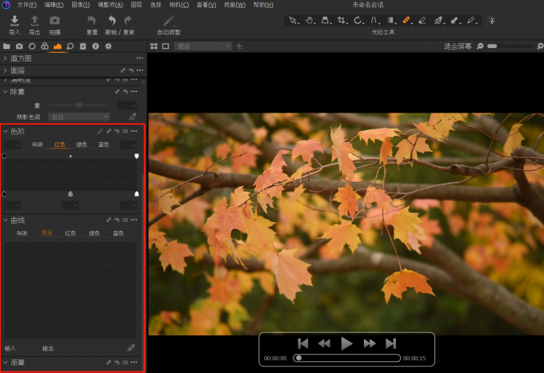This screenshot has width=544, height=373.
Task: Select the keystone correction cursor tool
Action: pyautogui.click(x=374, y=21)
